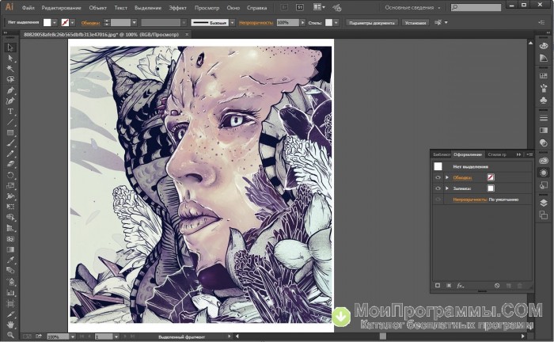Screen dimensions: 554x342
Task: Select the Hand tool
Action: pyautogui.click(x=10, y=325)
